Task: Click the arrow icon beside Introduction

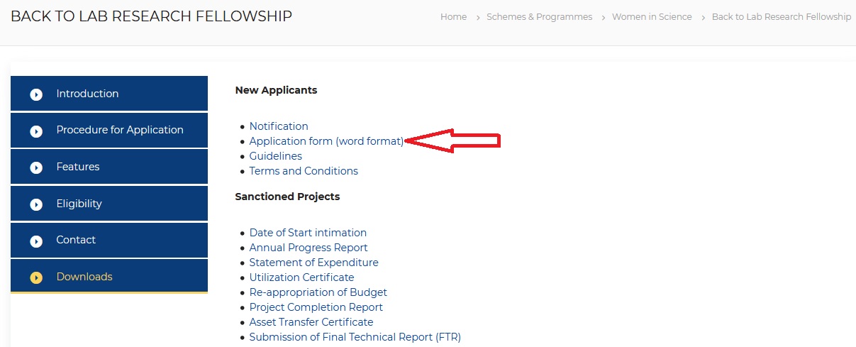Action: pyautogui.click(x=36, y=94)
